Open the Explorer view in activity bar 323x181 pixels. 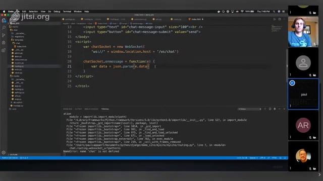coord(4,20)
